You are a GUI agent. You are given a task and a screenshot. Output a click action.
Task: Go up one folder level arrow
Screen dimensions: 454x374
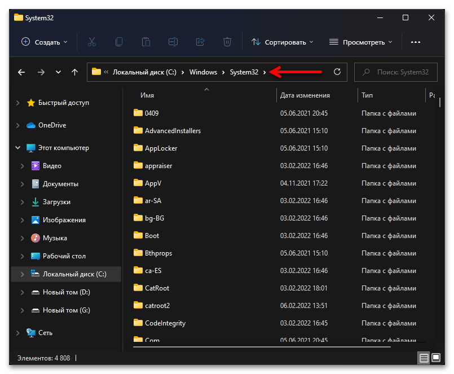click(74, 72)
